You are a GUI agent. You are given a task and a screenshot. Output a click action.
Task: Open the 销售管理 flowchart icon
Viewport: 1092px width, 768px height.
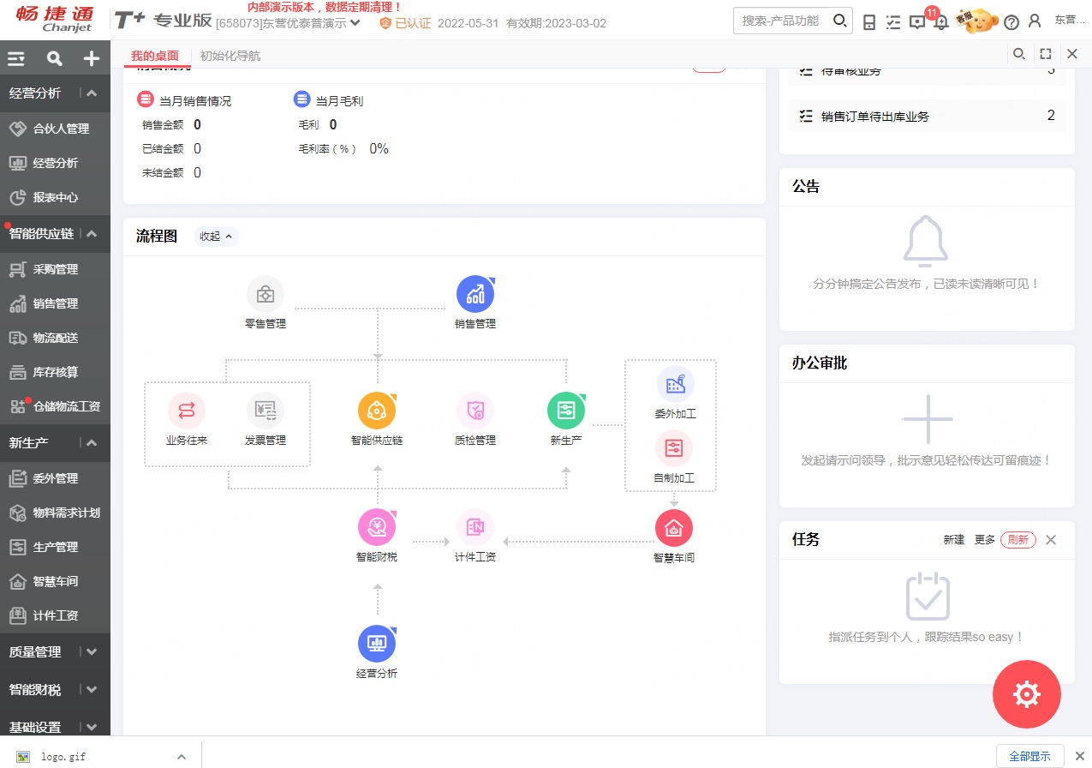[x=475, y=294]
